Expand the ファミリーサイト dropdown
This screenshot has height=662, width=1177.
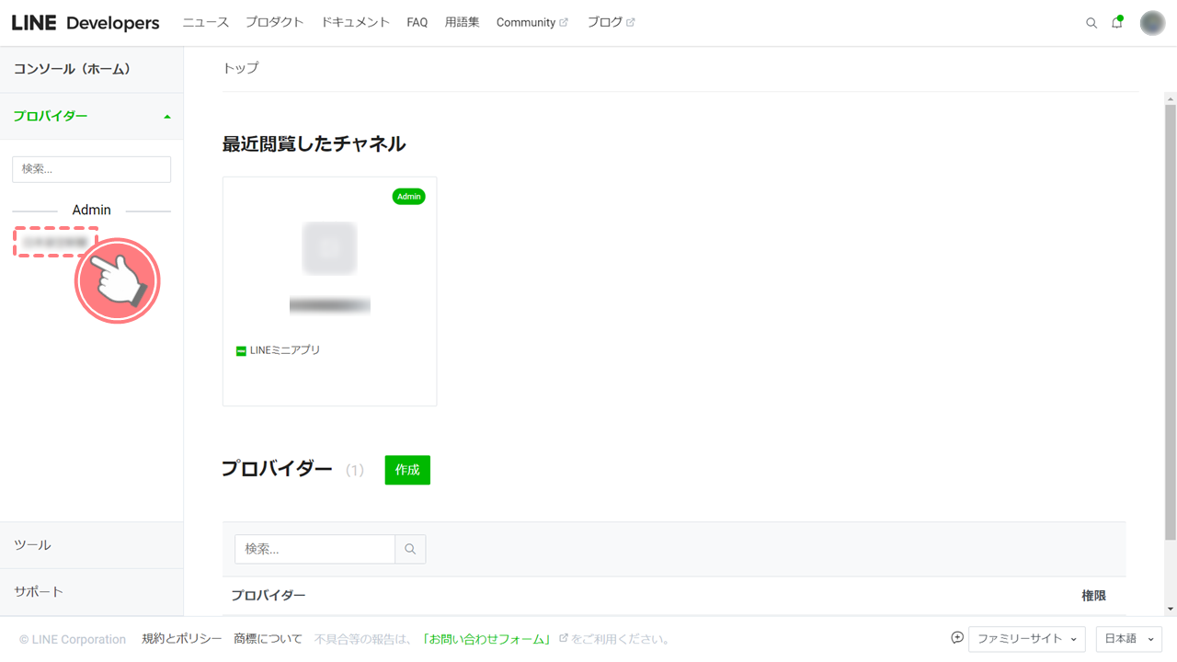[x=1027, y=639]
